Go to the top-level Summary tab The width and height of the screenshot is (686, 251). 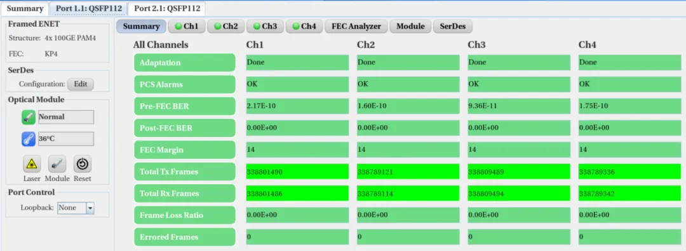click(25, 8)
